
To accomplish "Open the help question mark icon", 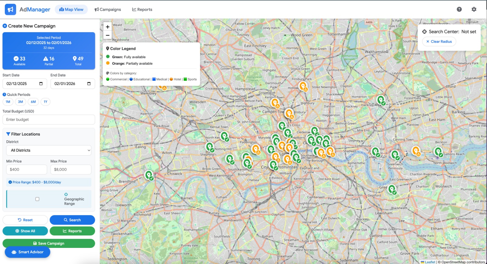I will pos(459,9).
